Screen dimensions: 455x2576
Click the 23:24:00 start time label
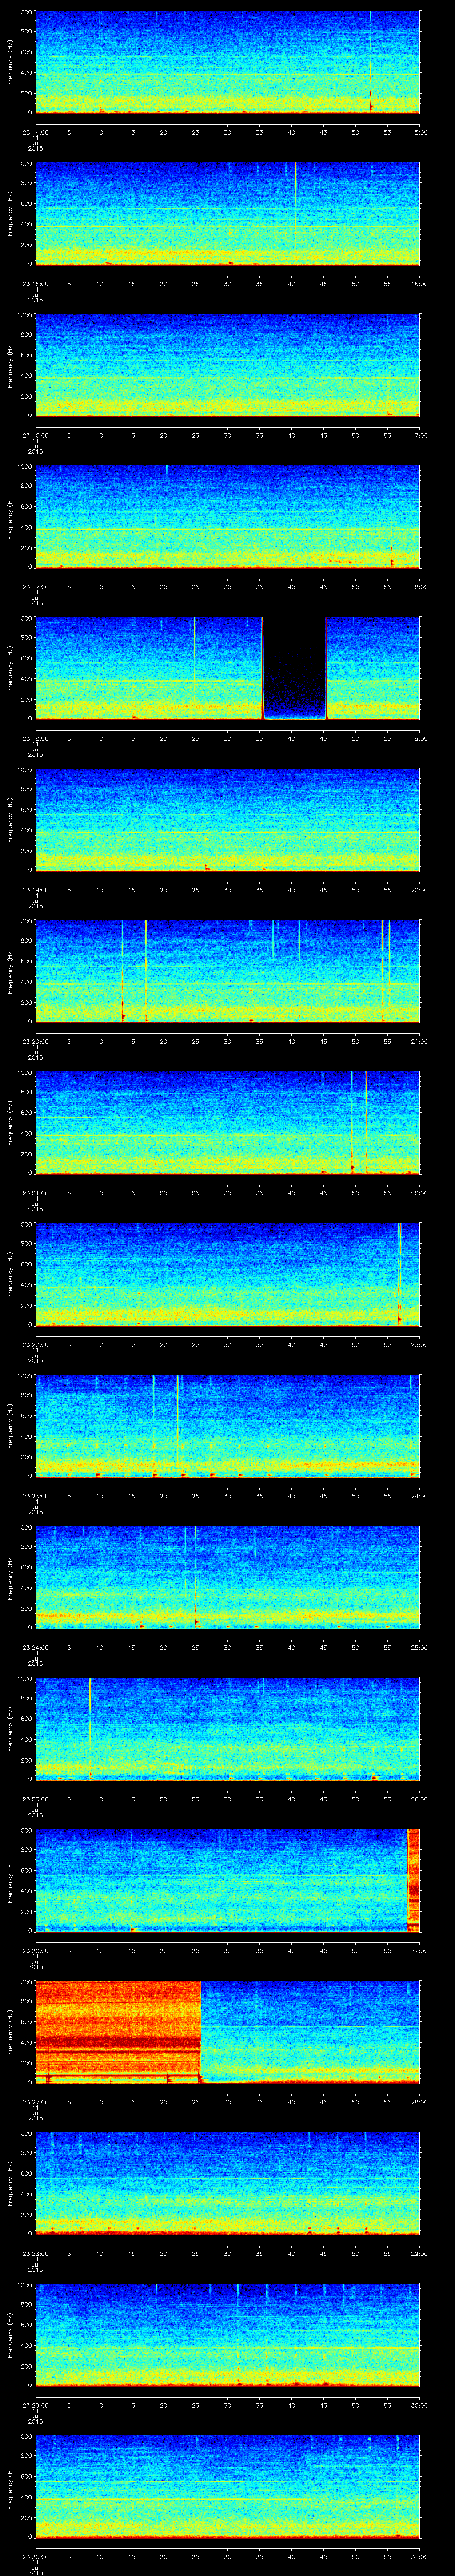pos(35,1647)
